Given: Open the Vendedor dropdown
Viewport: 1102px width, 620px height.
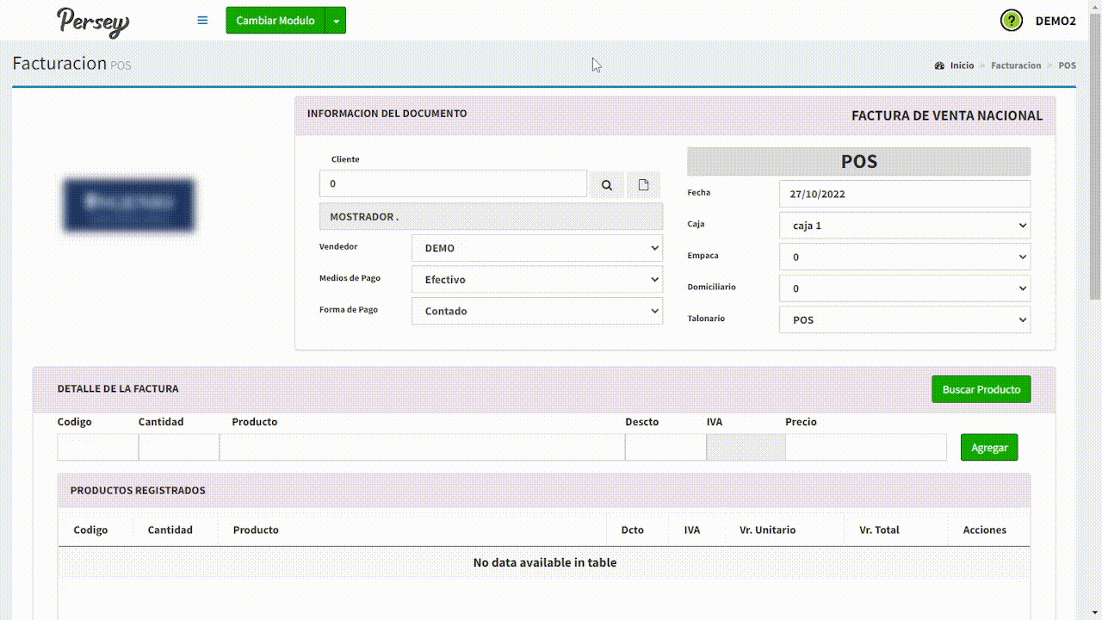Looking at the screenshot, I should point(537,248).
